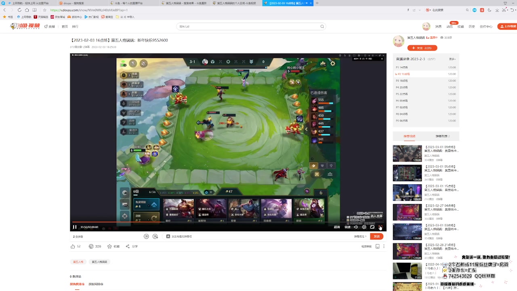
Task: Click the 视频举报 report link
Action: [x=366, y=247]
